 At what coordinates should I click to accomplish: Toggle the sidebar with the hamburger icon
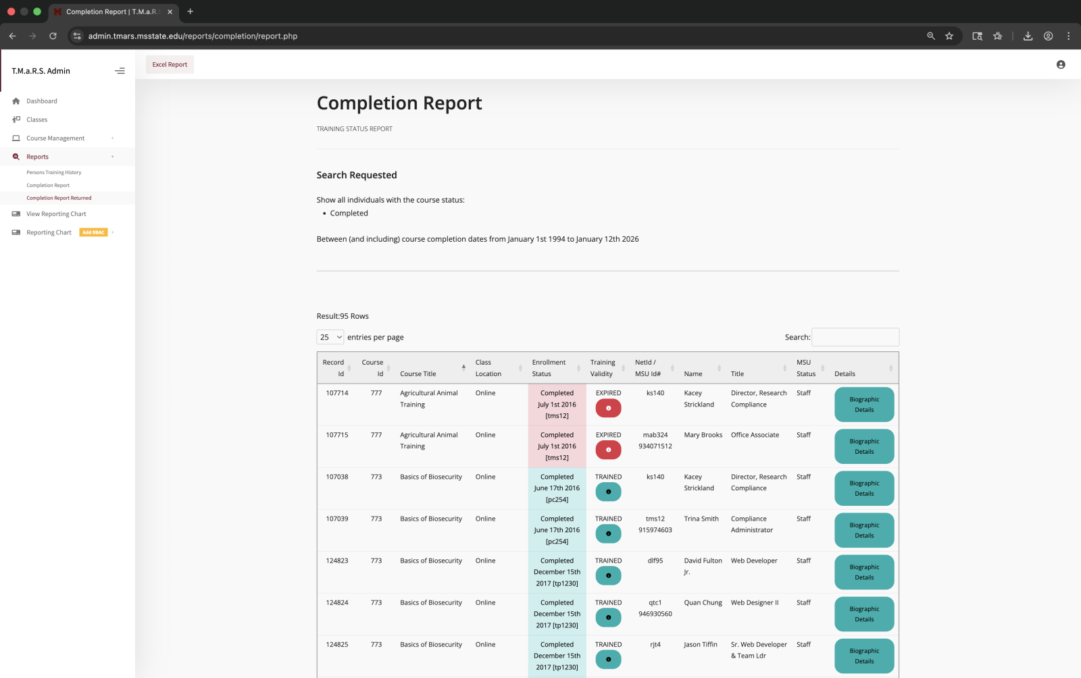coord(120,70)
